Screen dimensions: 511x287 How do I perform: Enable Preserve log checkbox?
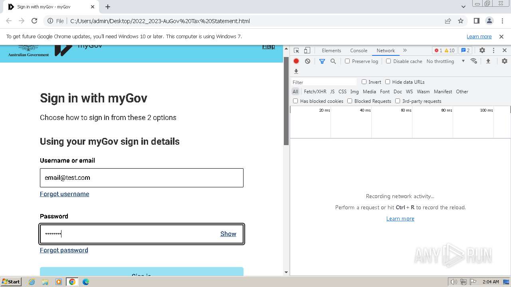point(347,61)
